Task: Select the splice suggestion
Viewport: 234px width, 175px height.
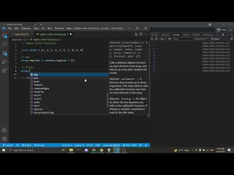Action: (x=69, y=109)
